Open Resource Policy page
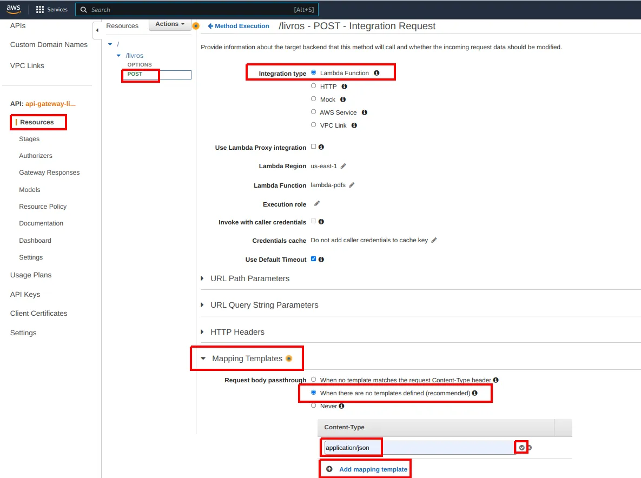 (43, 207)
